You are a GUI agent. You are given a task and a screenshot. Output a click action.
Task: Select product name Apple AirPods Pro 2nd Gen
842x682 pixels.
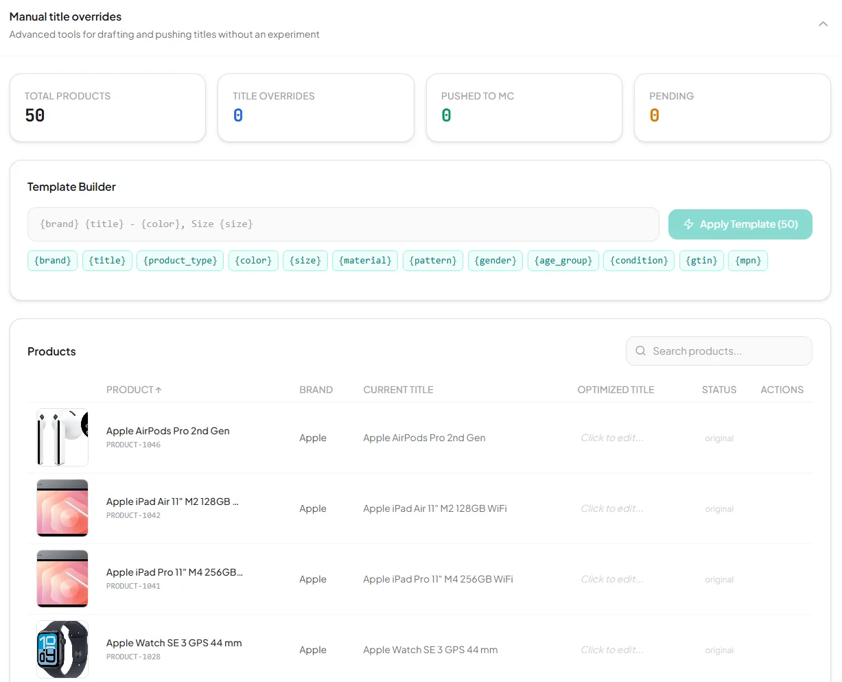coord(168,431)
